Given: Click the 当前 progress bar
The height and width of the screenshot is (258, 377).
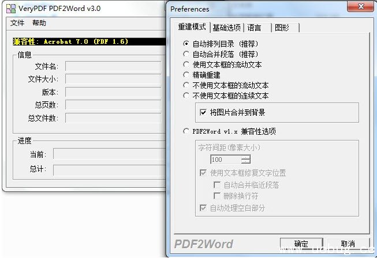Looking at the screenshot, I should (x=107, y=154).
